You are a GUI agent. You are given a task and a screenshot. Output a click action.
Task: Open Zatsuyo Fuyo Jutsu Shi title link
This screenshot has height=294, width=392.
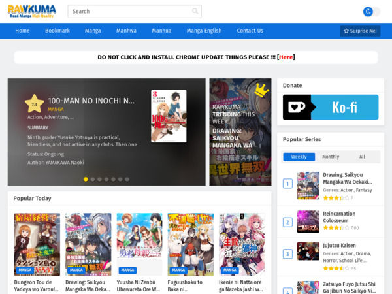click(x=350, y=287)
